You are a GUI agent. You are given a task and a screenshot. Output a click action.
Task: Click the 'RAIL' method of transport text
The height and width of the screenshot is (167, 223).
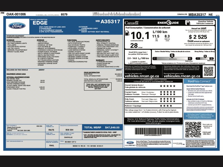[52, 146]
